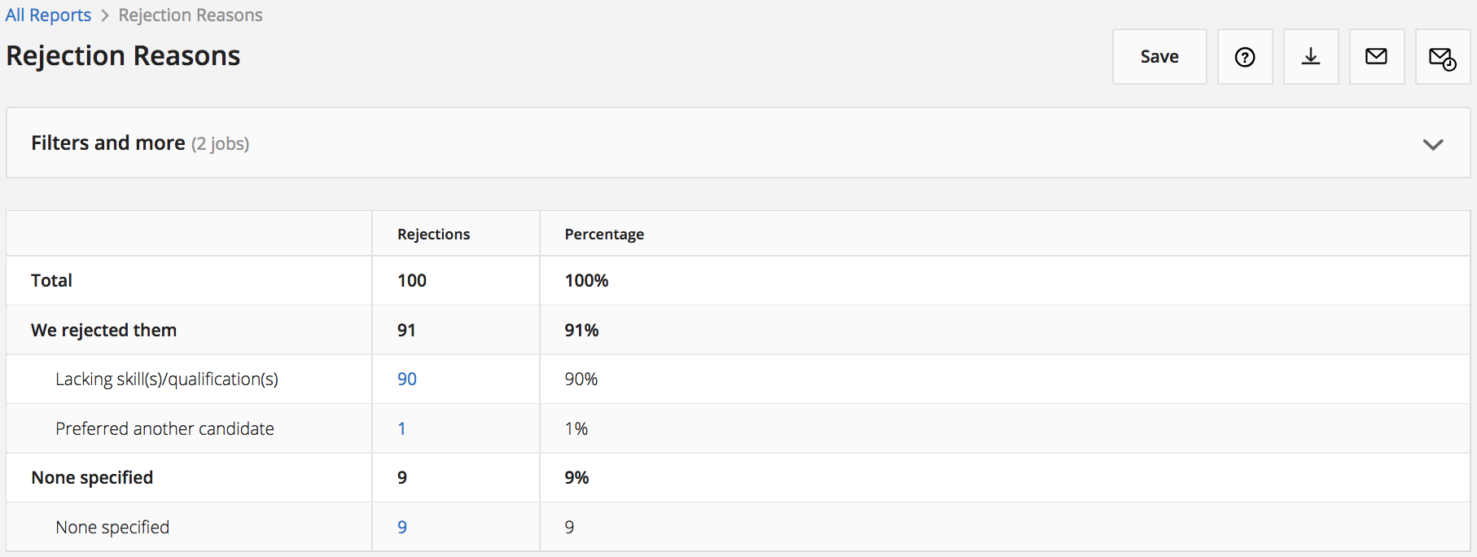Expand the Filters and more chevron
The height and width of the screenshot is (557, 1477).
pyautogui.click(x=1433, y=144)
